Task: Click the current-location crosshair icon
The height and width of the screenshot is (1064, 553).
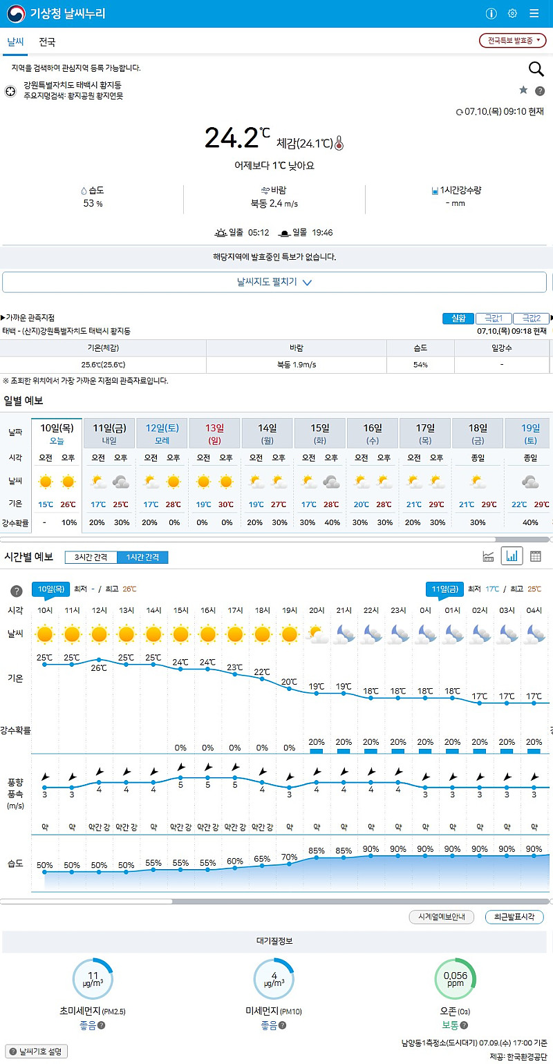Action: click(x=10, y=91)
